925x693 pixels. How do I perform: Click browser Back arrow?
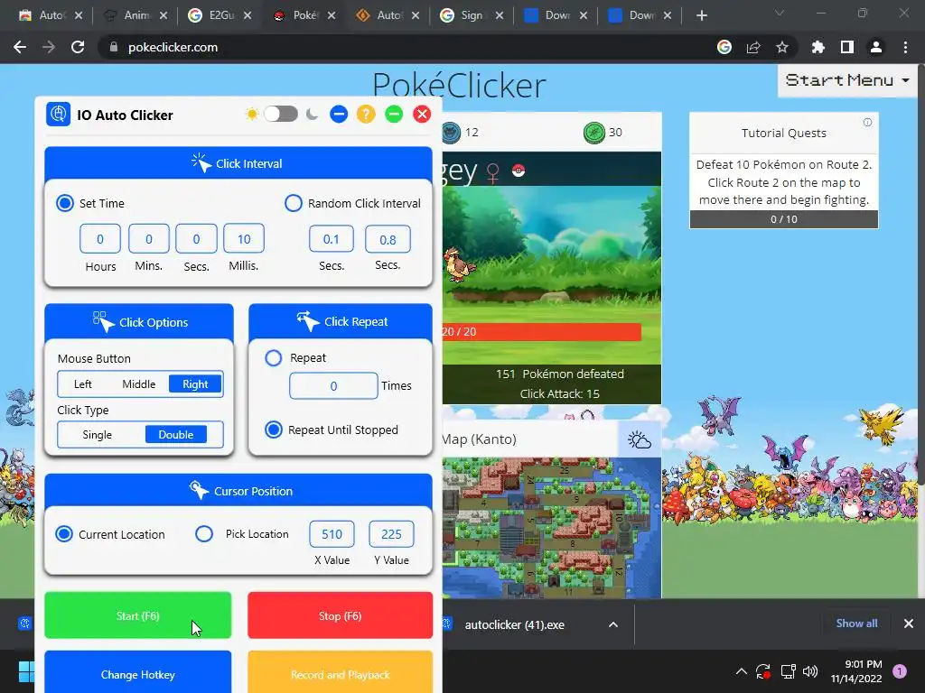(x=20, y=47)
